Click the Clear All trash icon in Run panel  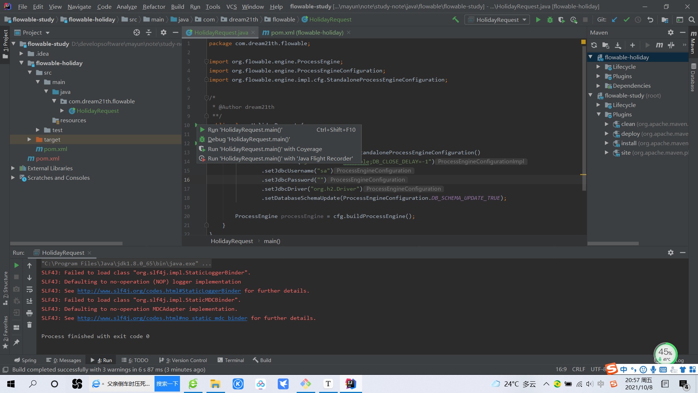29,325
